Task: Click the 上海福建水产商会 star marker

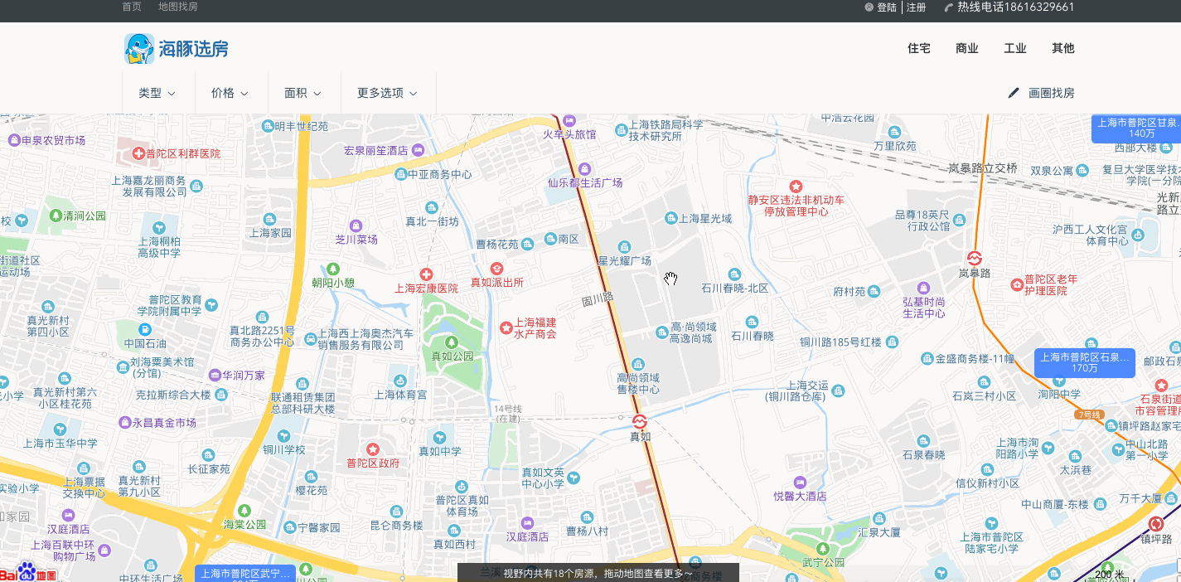Action: 506,327
